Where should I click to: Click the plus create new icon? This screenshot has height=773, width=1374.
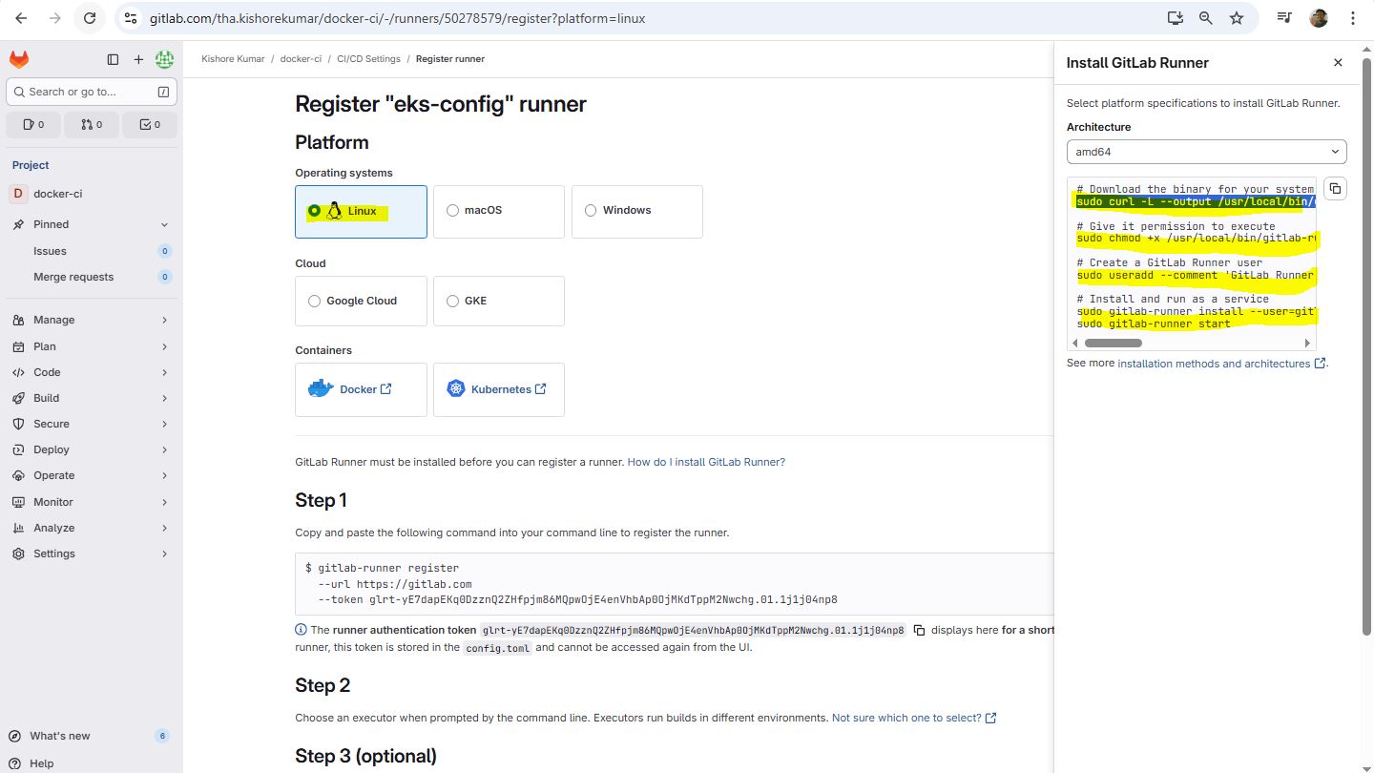coord(138,59)
